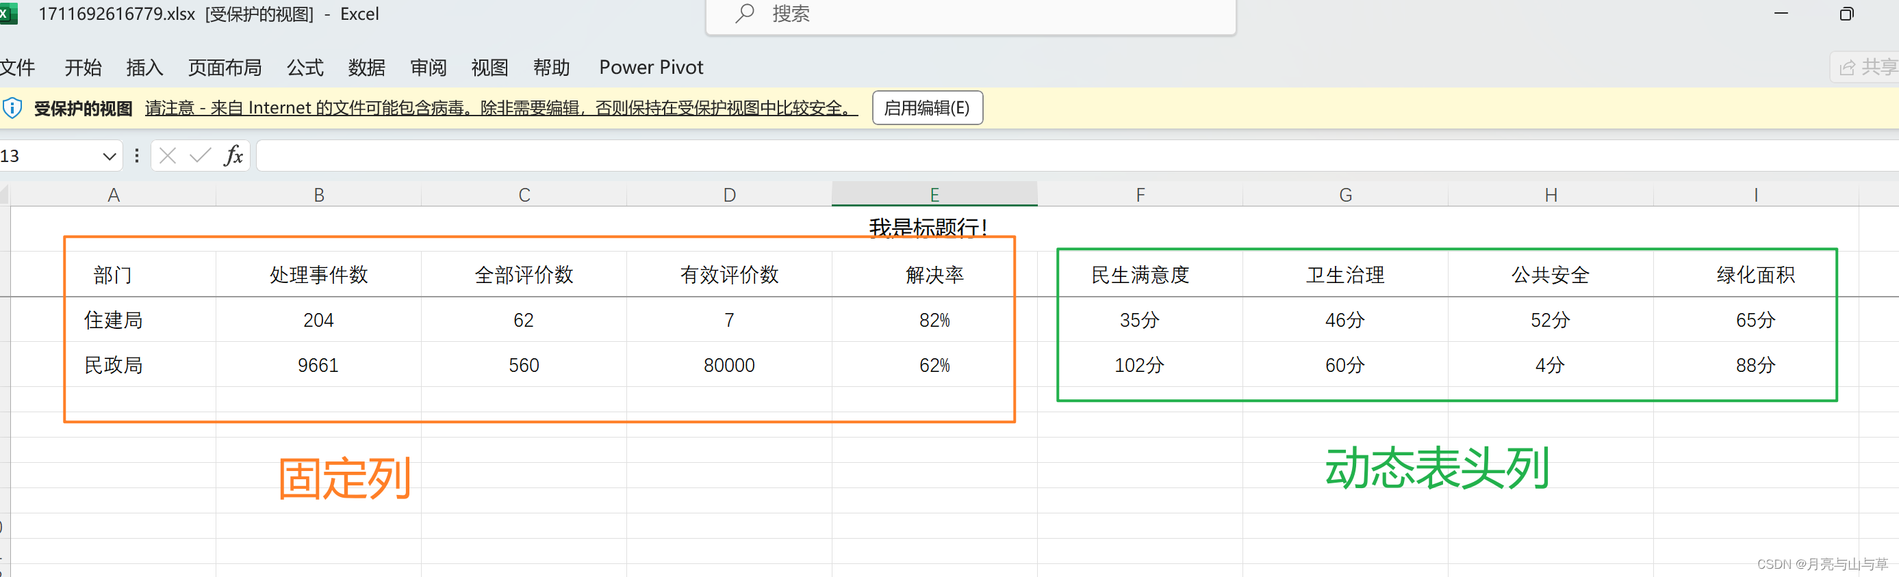Screen dimensions: 1899x577
Task: Click the cell containing 102分
Action: click(x=1140, y=365)
